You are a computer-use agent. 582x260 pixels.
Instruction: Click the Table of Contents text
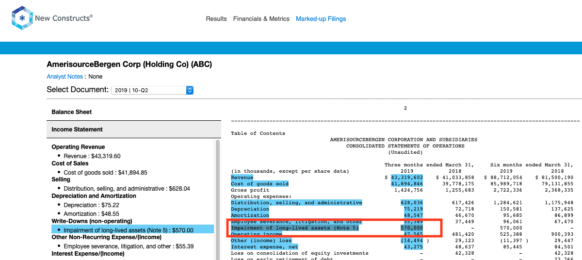[x=258, y=133]
